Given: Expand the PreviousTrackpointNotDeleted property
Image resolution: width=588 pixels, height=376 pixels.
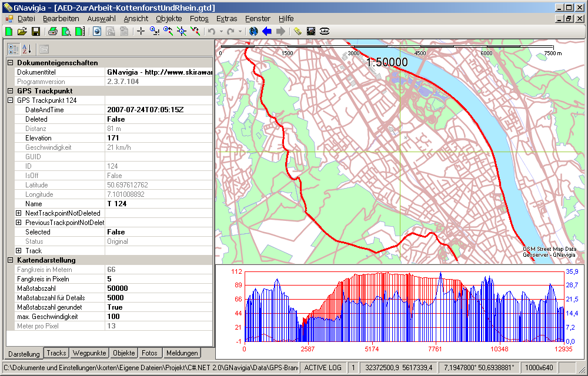Looking at the screenshot, I should point(18,223).
